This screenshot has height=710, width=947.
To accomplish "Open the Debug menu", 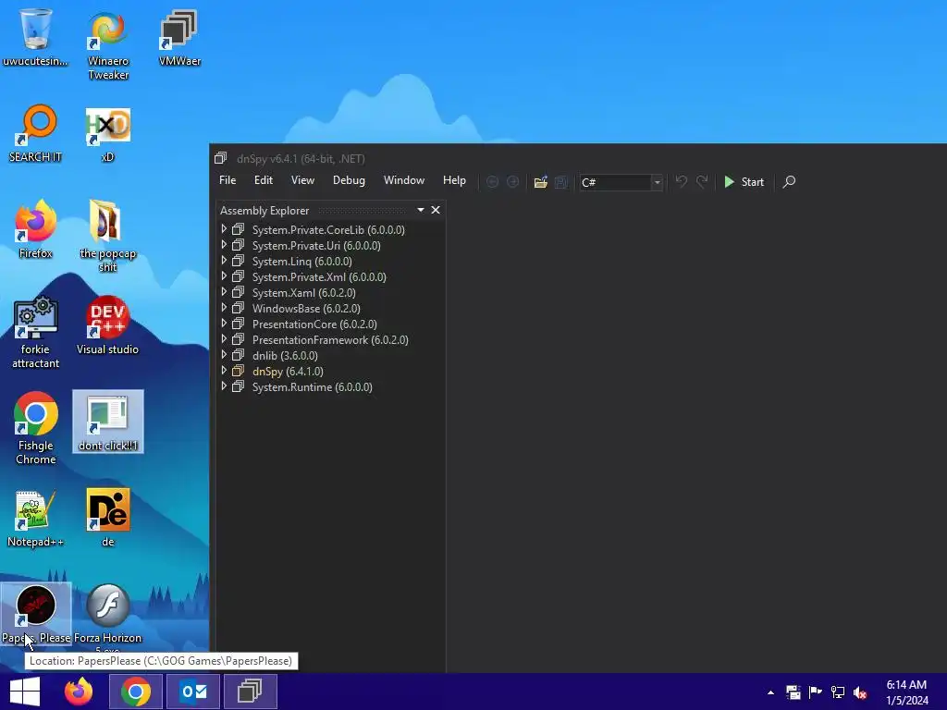I will [x=349, y=180].
